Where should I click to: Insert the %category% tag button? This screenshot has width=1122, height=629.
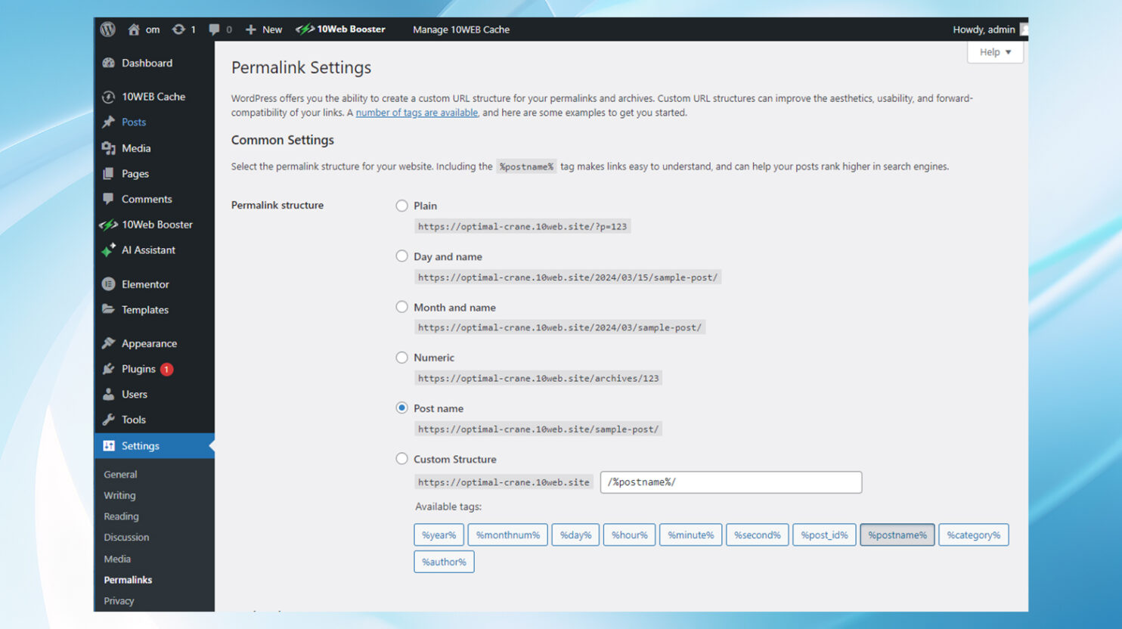point(974,534)
